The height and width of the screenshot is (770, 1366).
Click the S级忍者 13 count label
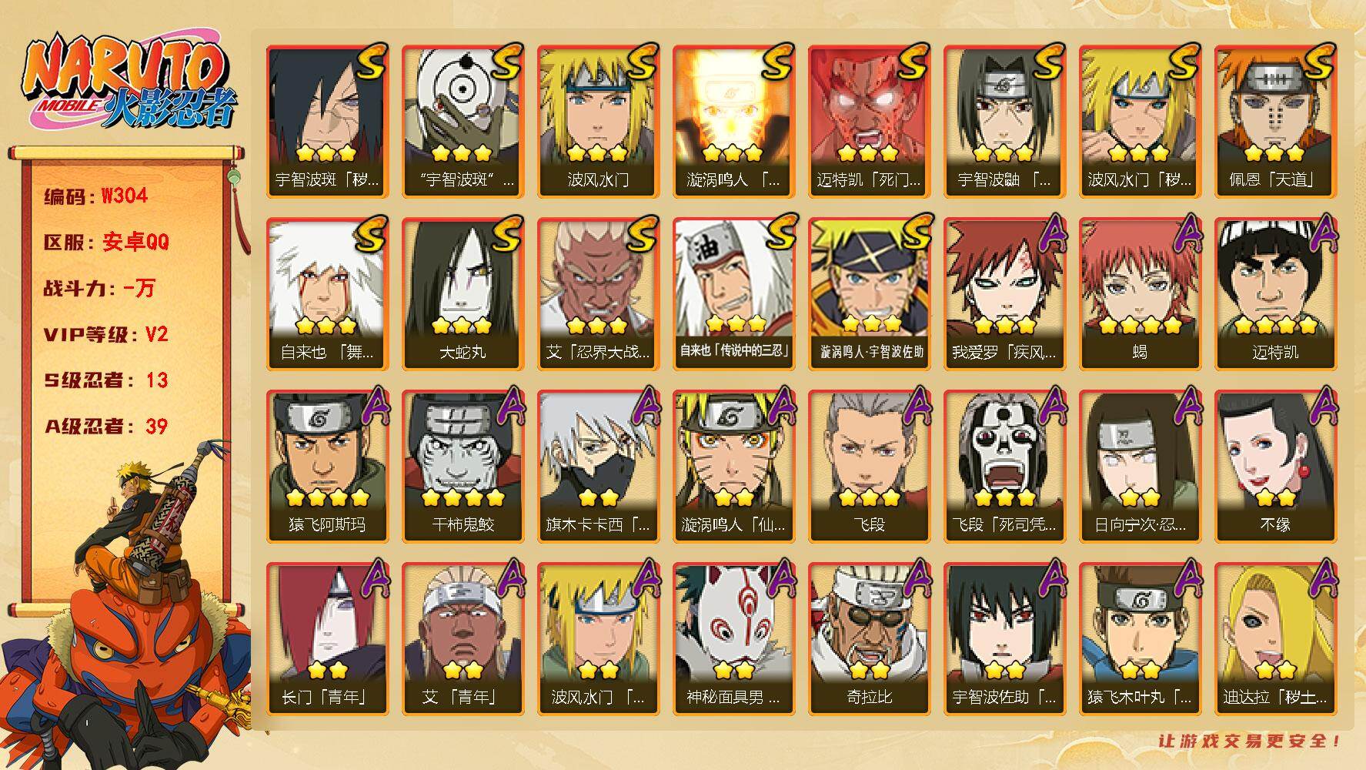(105, 380)
